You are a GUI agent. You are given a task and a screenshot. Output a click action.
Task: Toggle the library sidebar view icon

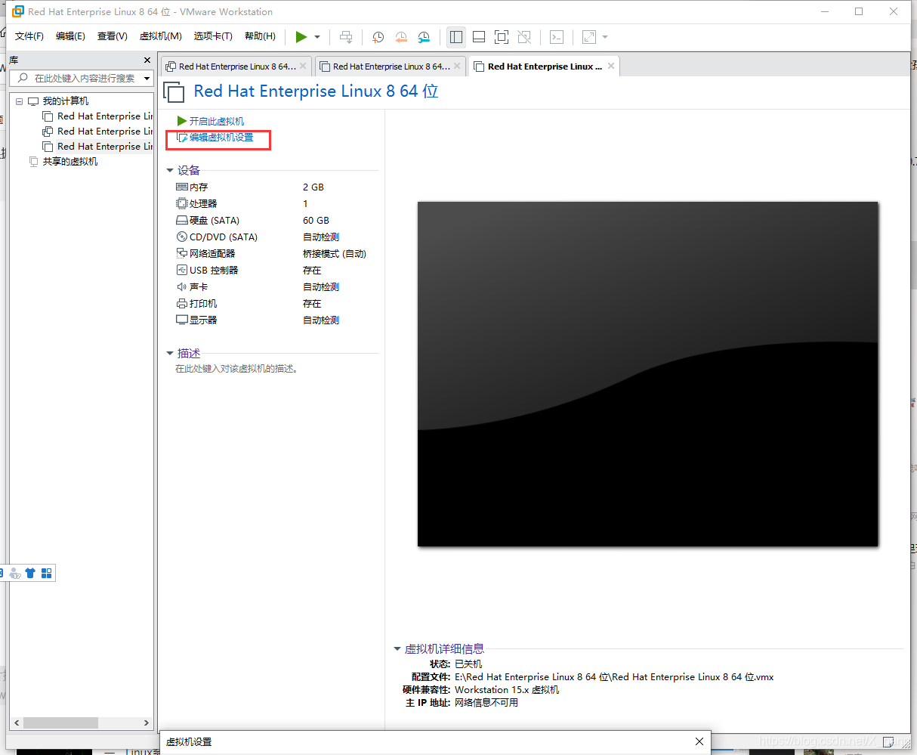click(455, 37)
